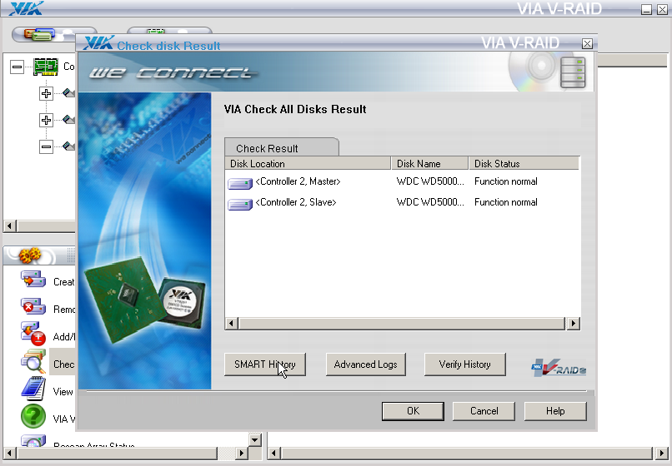Select the <Controller 2, Slave> row text

click(296, 202)
